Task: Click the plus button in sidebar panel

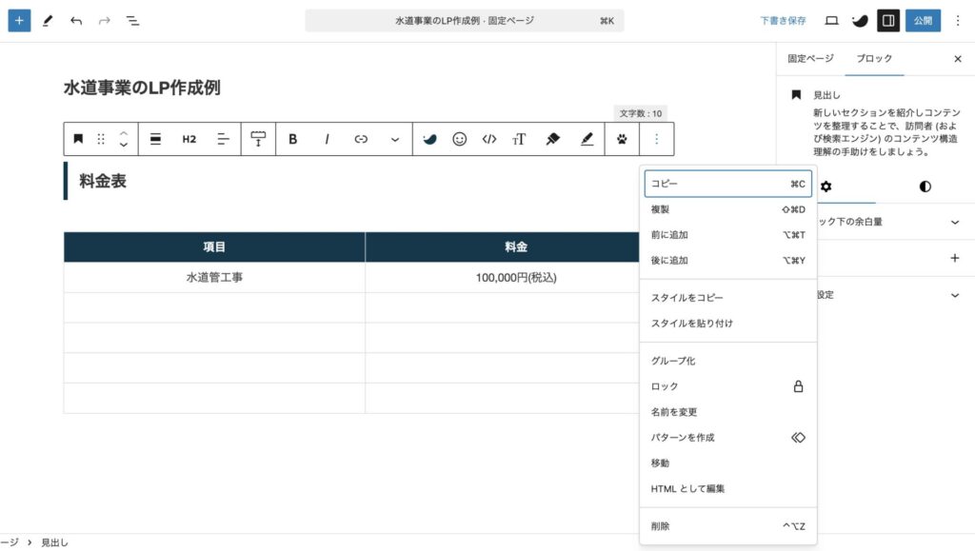Action: 954,258
